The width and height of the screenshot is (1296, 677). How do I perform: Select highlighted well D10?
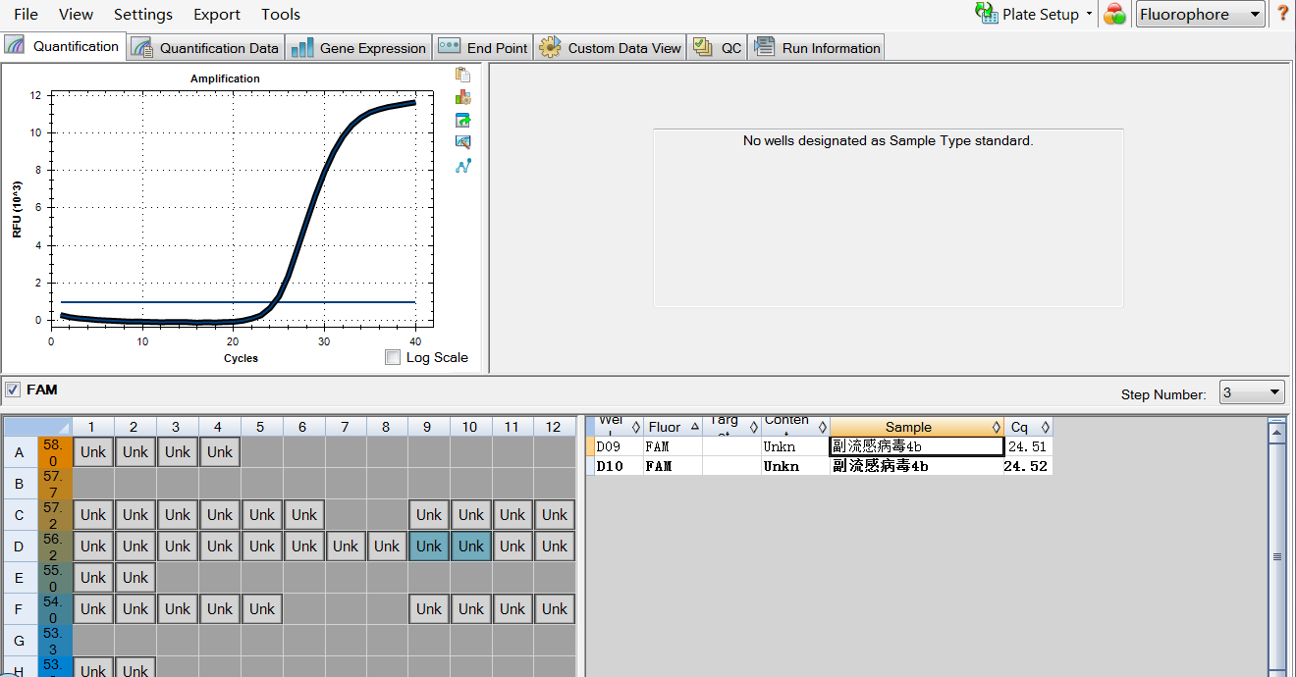point(471,546)
